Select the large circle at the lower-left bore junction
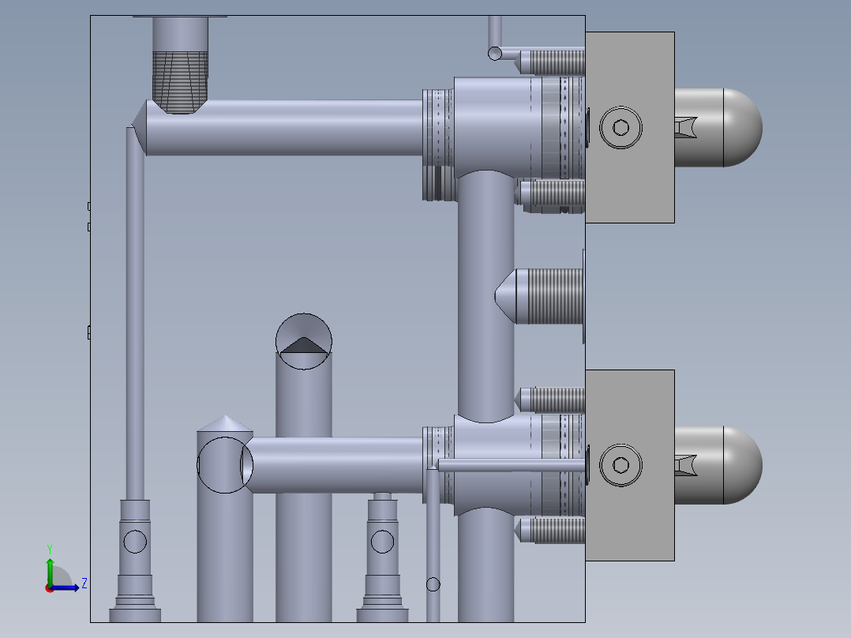The width and height of the screenshot is (851, 638). pos(225,465)
